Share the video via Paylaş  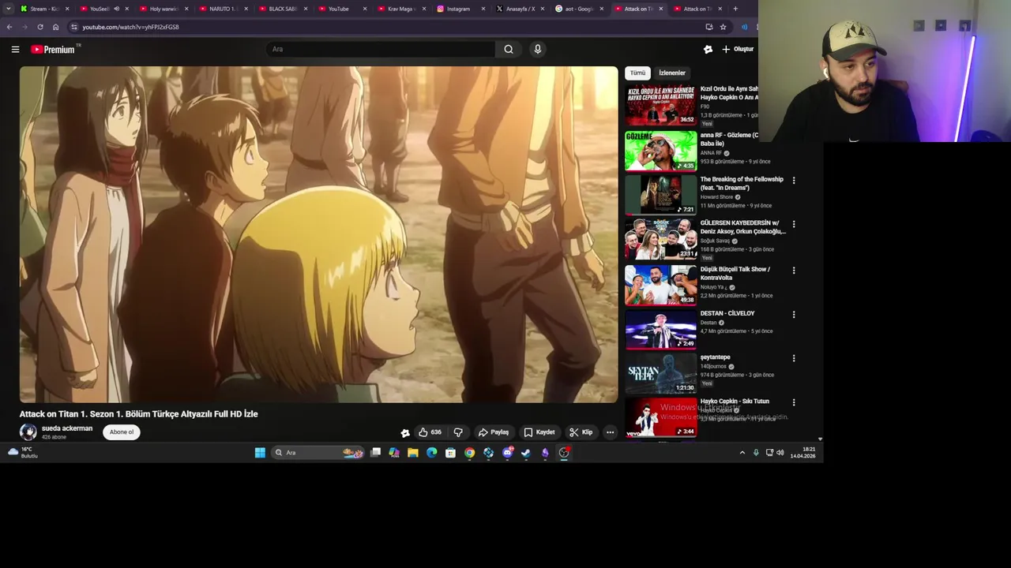pyautogui.click(x=494, y=432)
